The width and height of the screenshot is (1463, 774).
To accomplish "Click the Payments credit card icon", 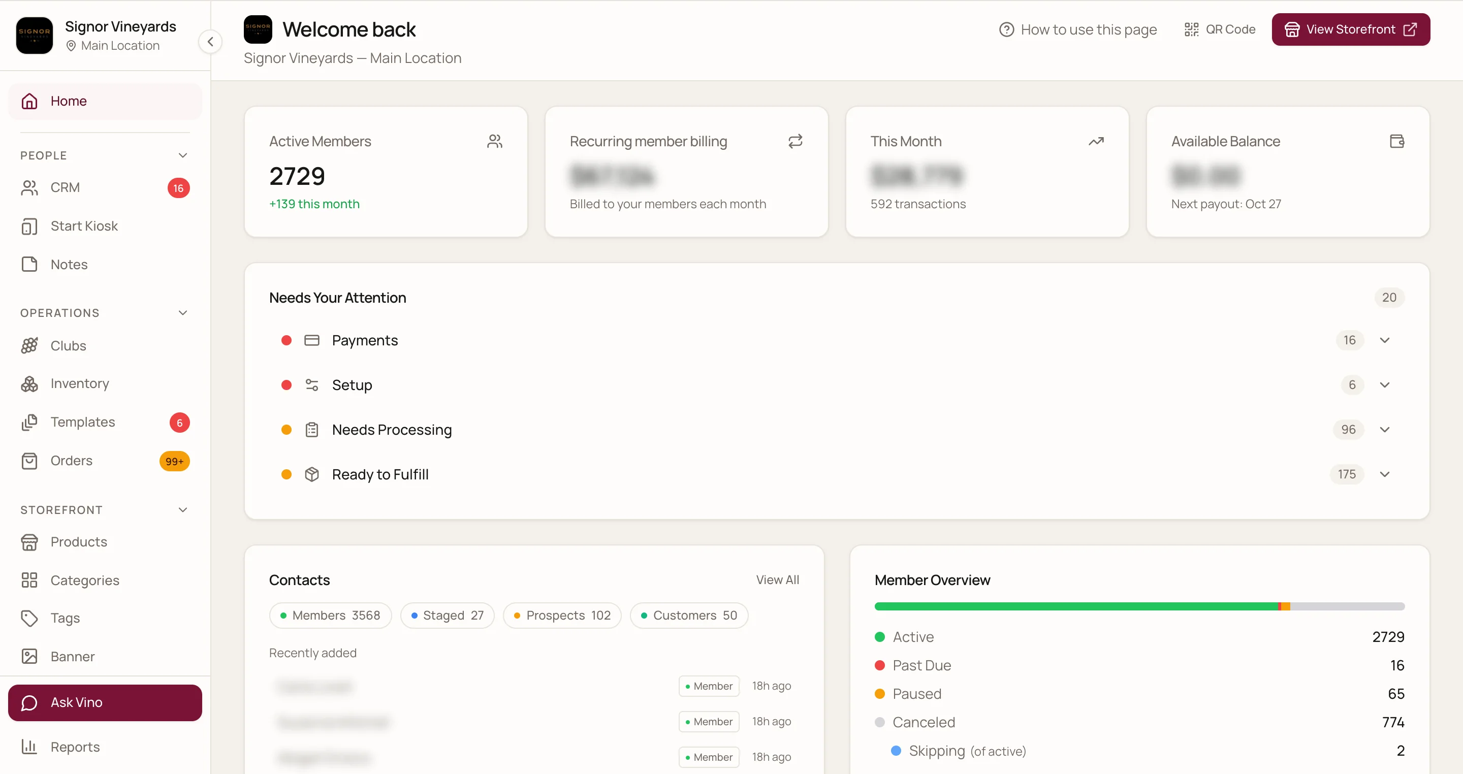I will coord(312,340).
